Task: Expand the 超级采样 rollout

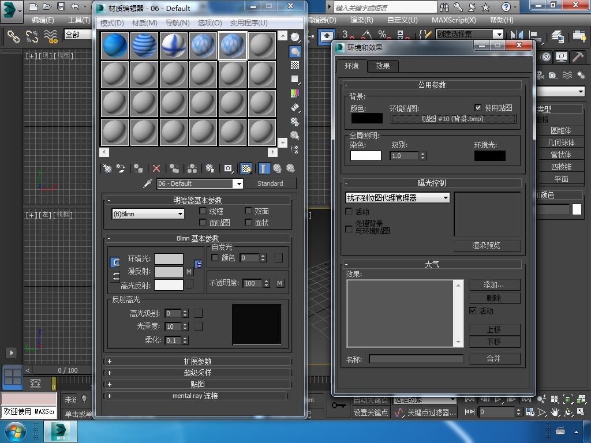Action: tap(197, 373)
